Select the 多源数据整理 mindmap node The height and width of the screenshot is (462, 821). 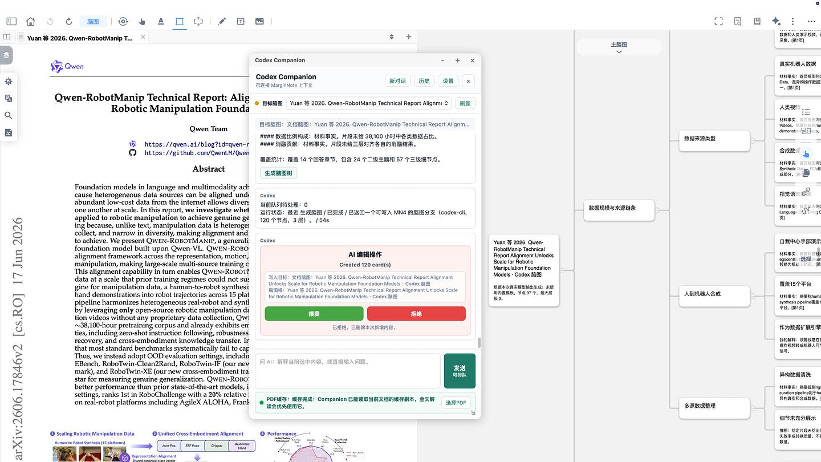point(714,407)
